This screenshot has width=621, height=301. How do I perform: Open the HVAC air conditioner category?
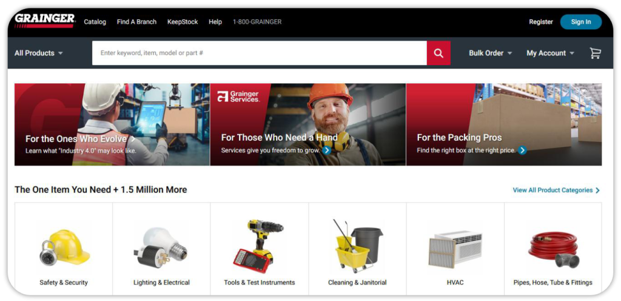[x=455, y=249]
